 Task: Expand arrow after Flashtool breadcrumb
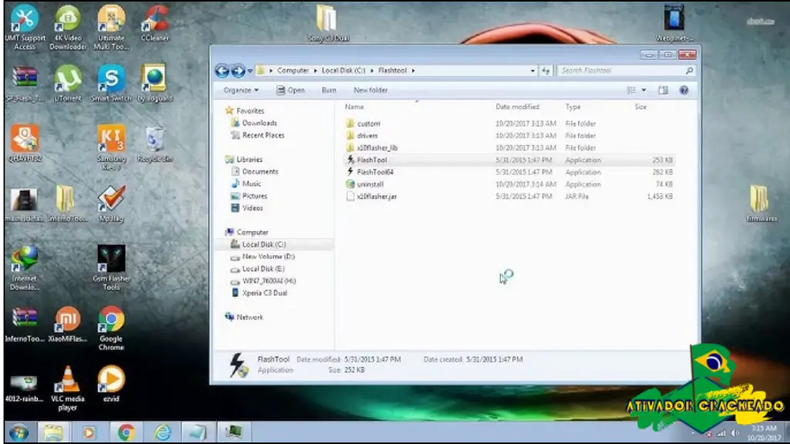tap(414, 70)
